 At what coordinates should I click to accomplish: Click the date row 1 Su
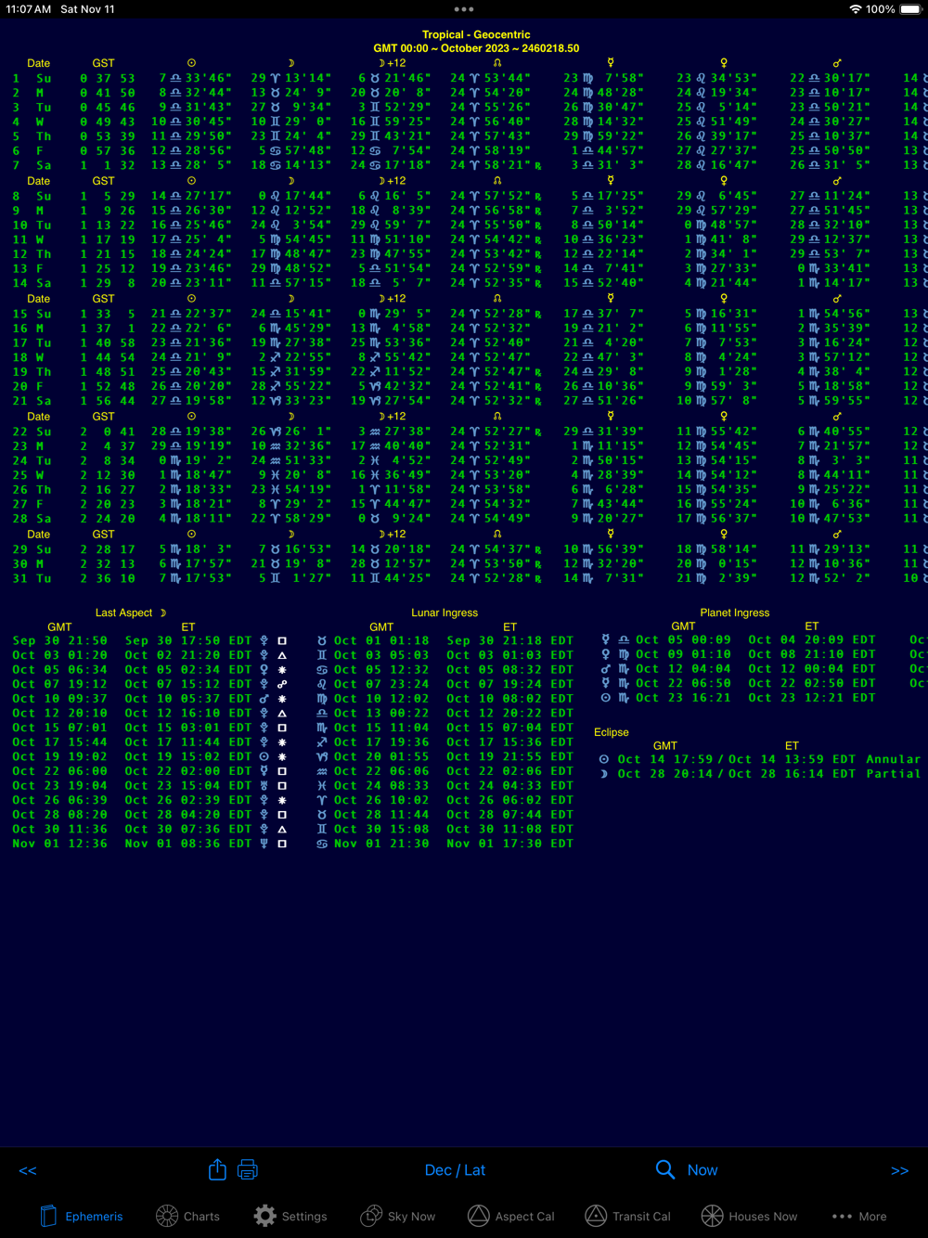(32, 79)
